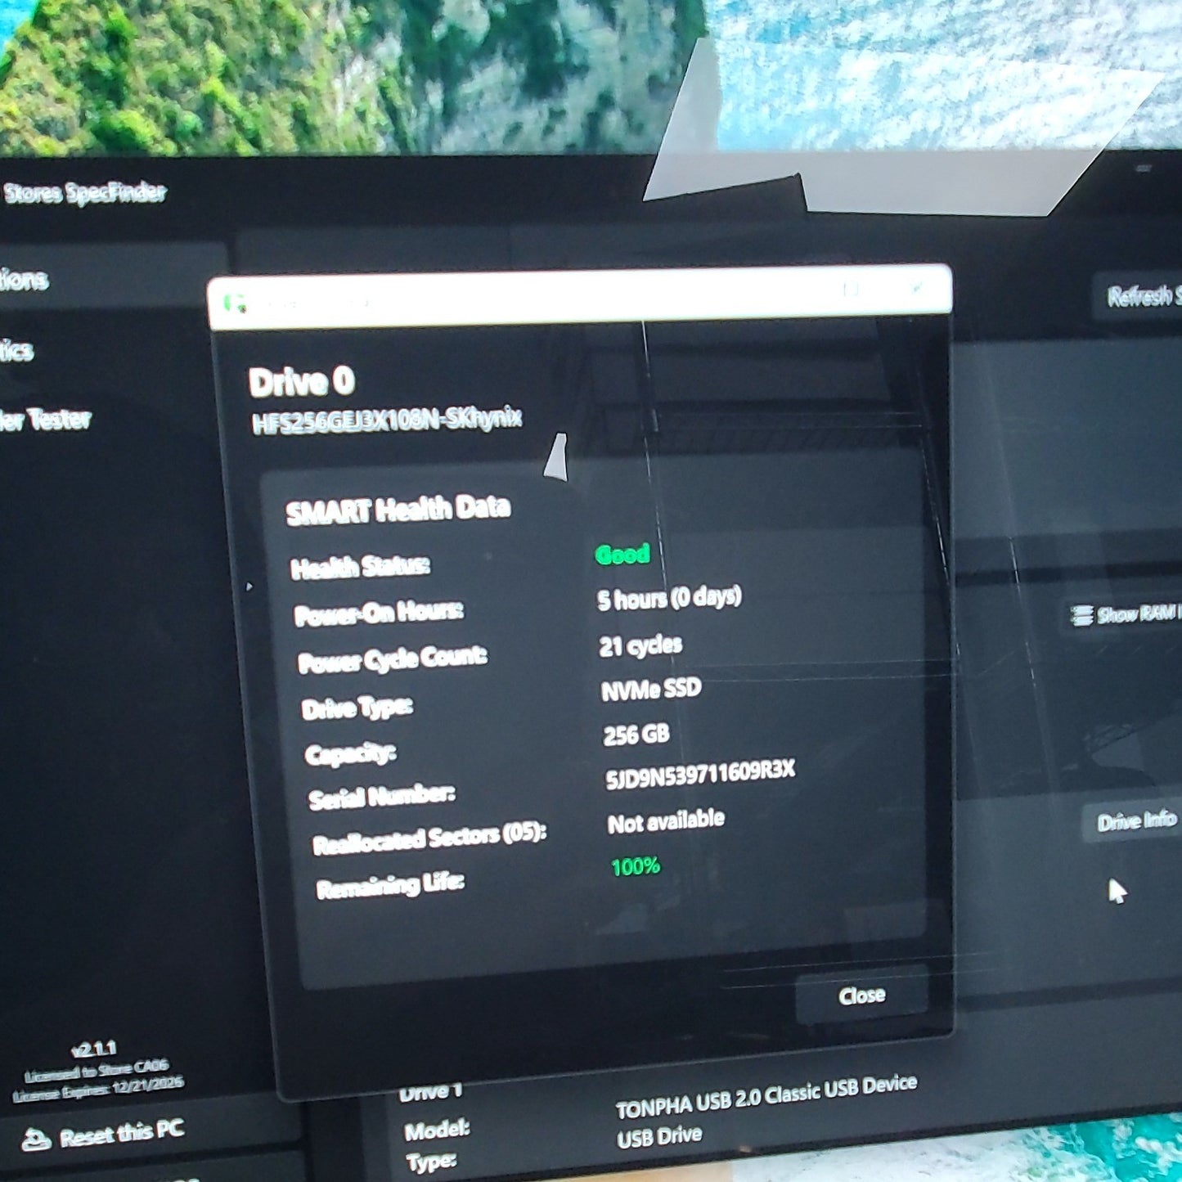Click the '21 cycles' value
The width and height of the screenshot is (1182, 1182).
click(640, 645)
